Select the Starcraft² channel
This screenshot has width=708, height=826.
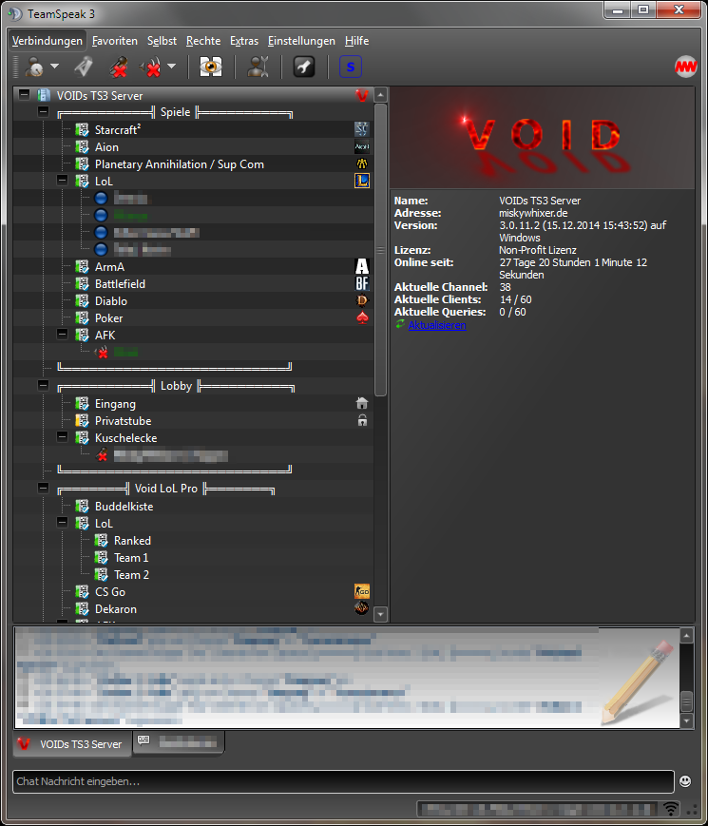[x=118, y=129]
